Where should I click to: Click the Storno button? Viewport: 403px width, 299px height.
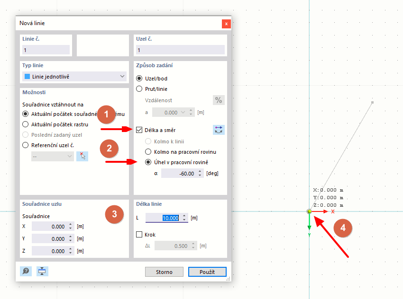pos(164,272)
